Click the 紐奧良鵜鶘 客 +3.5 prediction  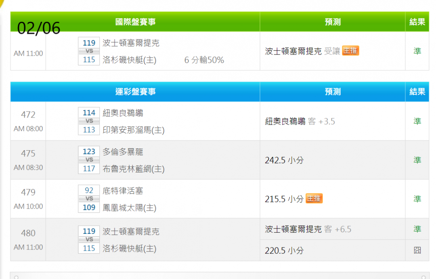pyautogui.click(x=300, y=121)
